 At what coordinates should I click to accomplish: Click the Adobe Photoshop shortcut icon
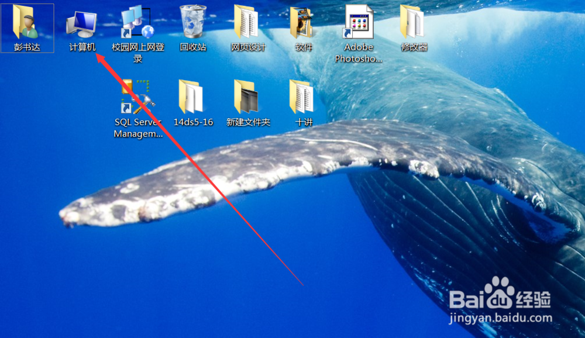358,22
